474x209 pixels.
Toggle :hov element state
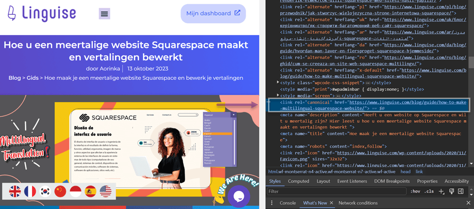coord(416,191)
